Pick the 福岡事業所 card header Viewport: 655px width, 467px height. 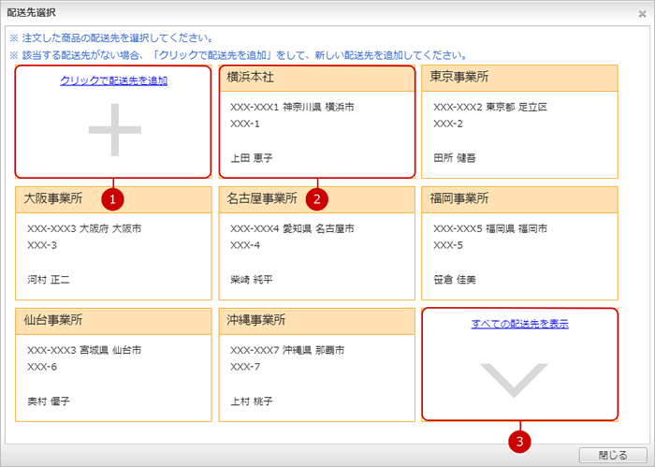pos(519,198)
